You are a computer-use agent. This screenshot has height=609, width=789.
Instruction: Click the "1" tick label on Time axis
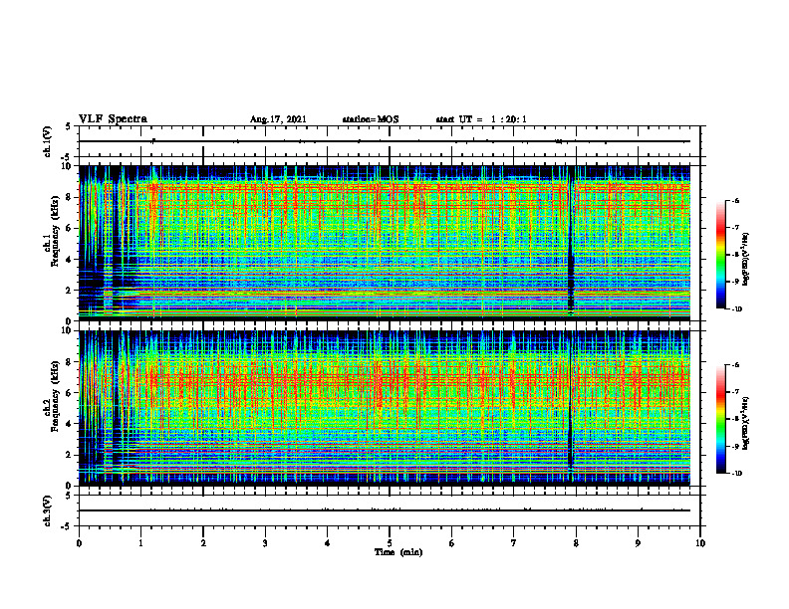(x=141, y=543)
